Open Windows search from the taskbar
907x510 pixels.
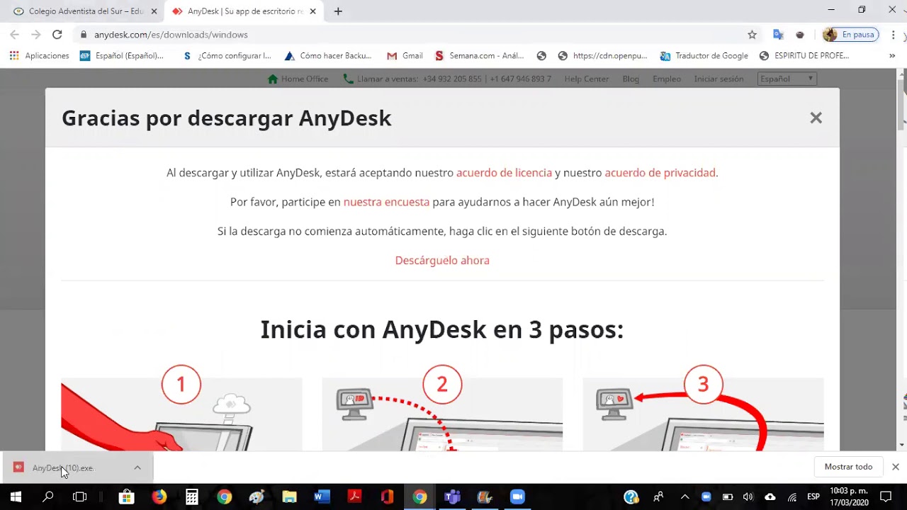(x=48, y=497)
